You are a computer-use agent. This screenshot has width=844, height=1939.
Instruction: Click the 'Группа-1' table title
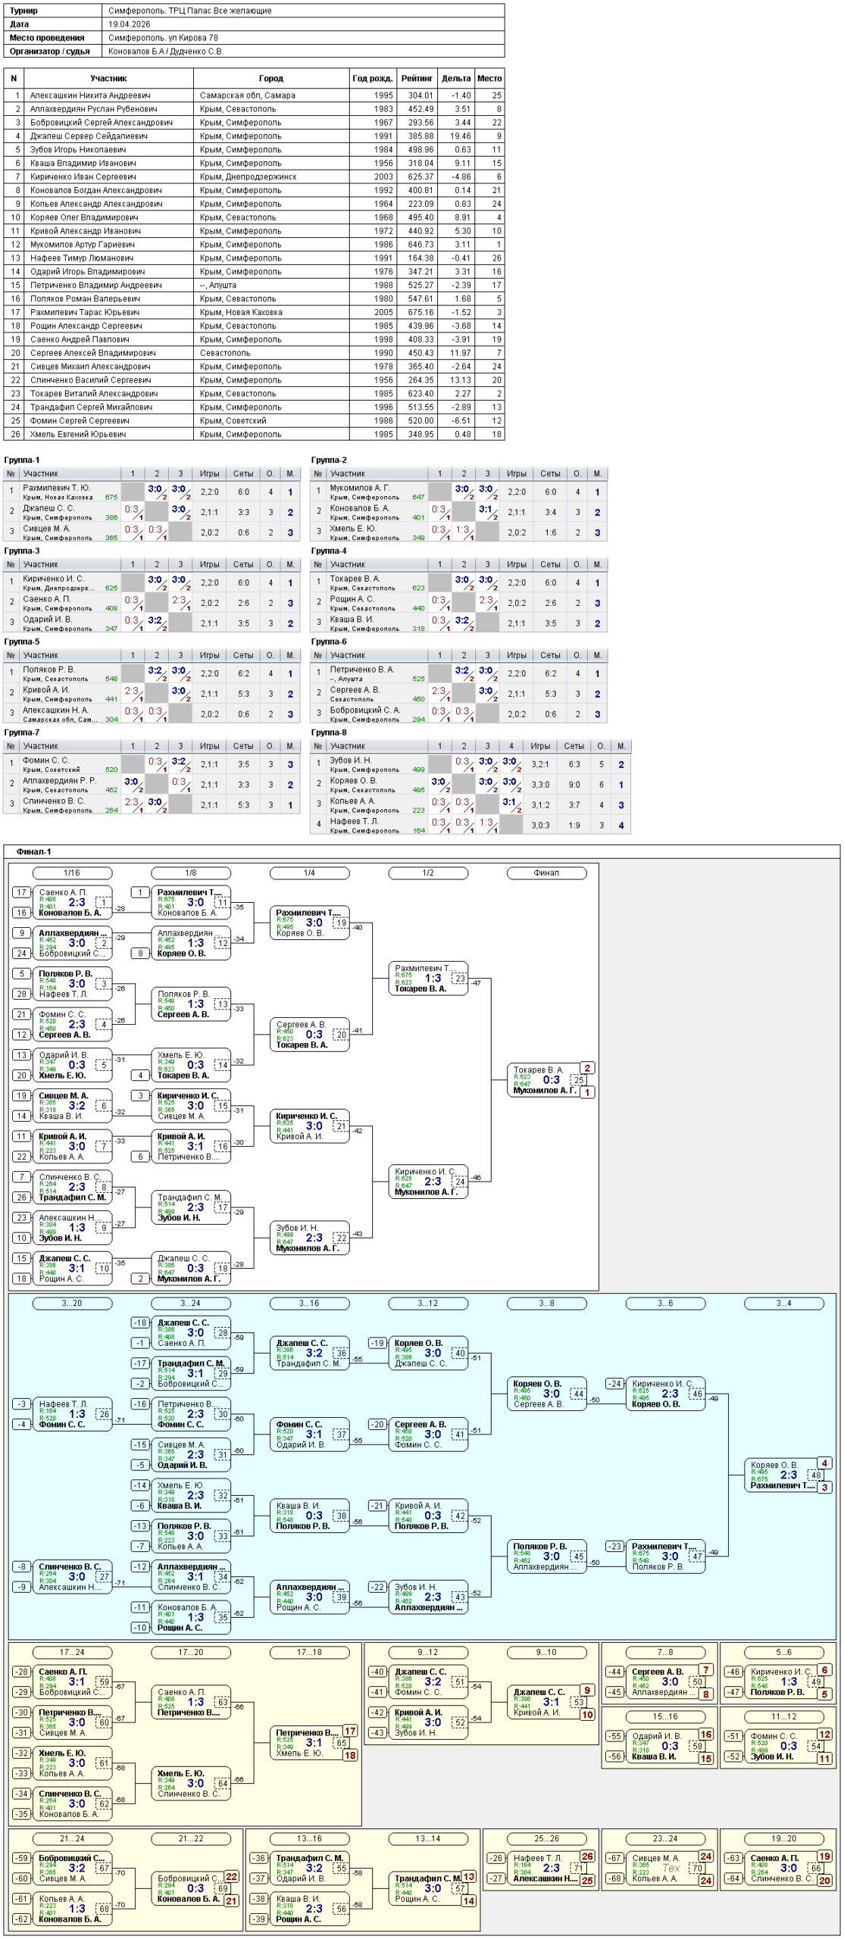21,460
